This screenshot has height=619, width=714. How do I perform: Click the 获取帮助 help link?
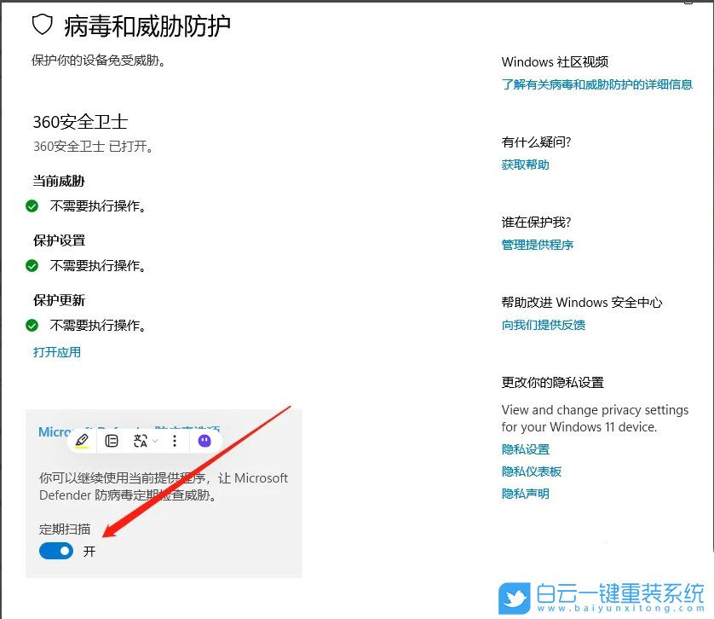[524, 165]
